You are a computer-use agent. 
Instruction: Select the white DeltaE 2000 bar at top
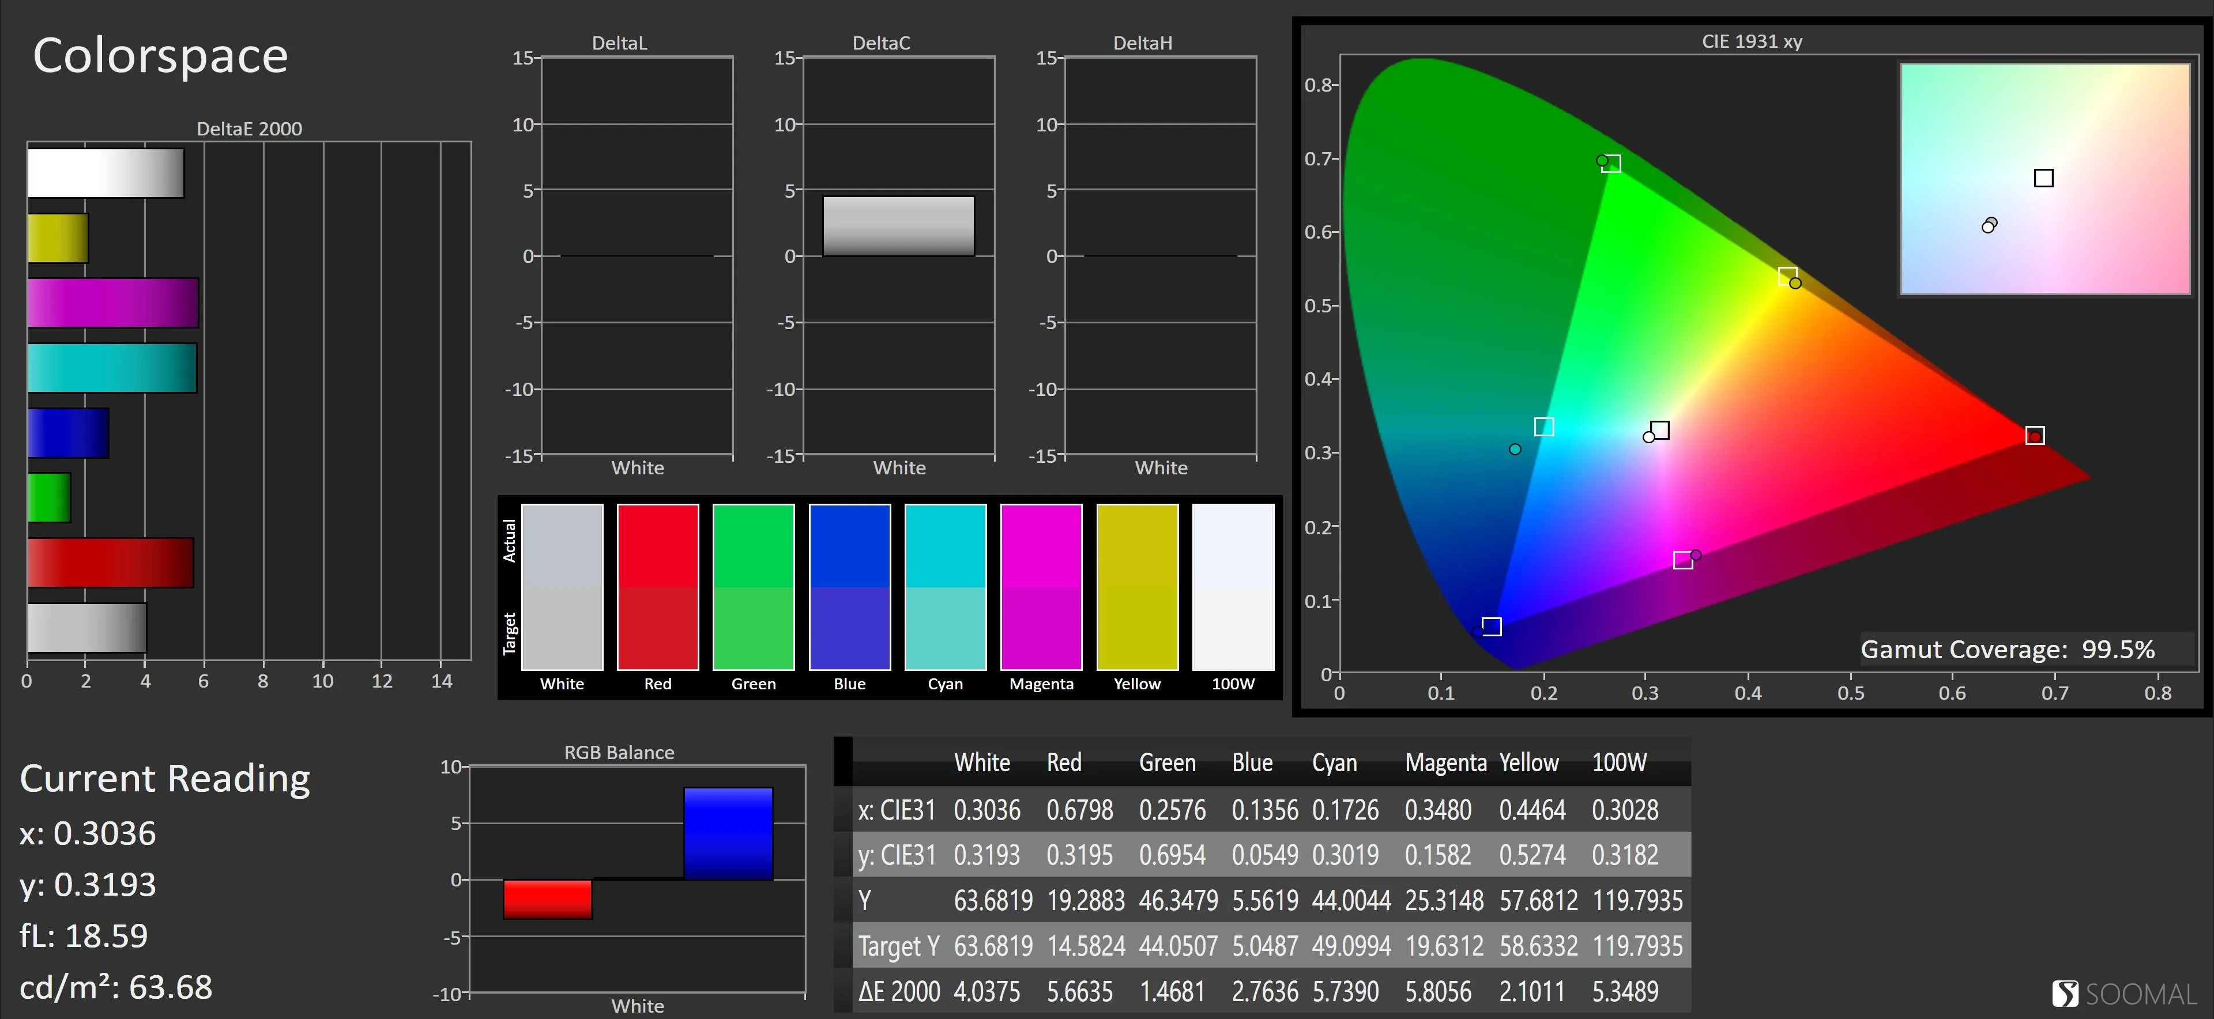pos(106,173)
